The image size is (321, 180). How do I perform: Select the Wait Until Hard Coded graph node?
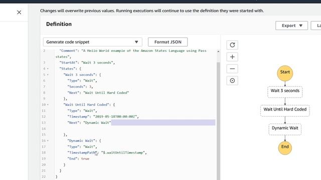(x=285, y=110)
